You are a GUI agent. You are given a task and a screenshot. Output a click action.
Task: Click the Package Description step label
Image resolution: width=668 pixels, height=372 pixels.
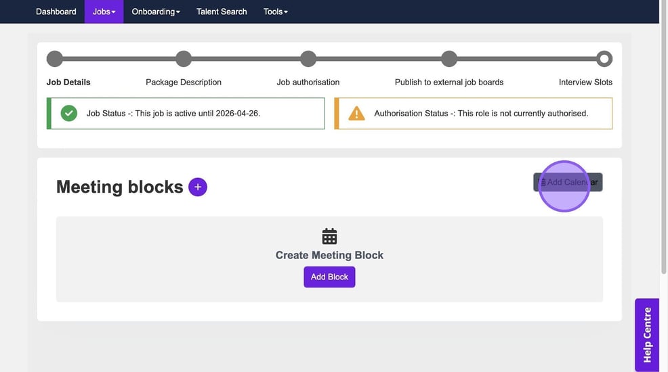[x=184, y=82]
